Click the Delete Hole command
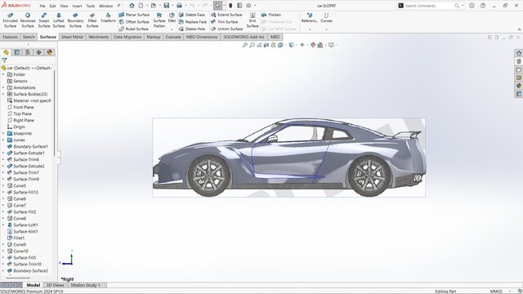This screenshot has height=294, width=523. (x=192, y=29)
